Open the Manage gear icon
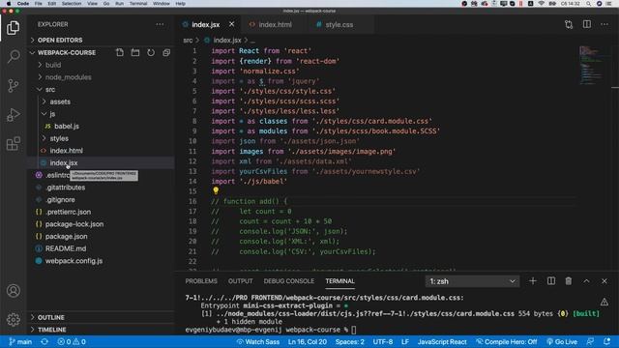The width and height of the screenshot is (619, 348). (13, 319)
